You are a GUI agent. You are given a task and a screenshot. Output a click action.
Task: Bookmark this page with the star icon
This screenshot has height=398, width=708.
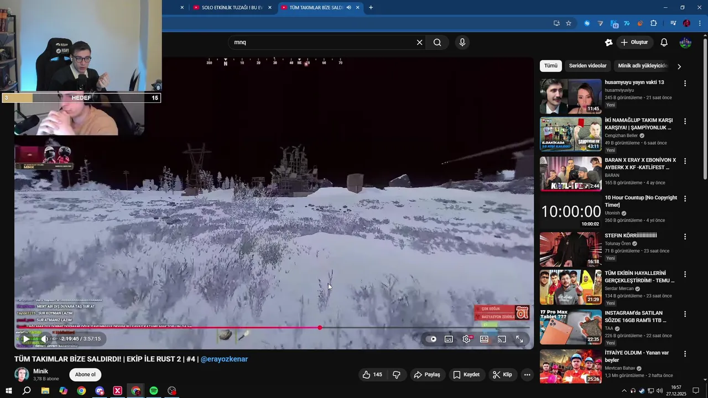point(569,23)
